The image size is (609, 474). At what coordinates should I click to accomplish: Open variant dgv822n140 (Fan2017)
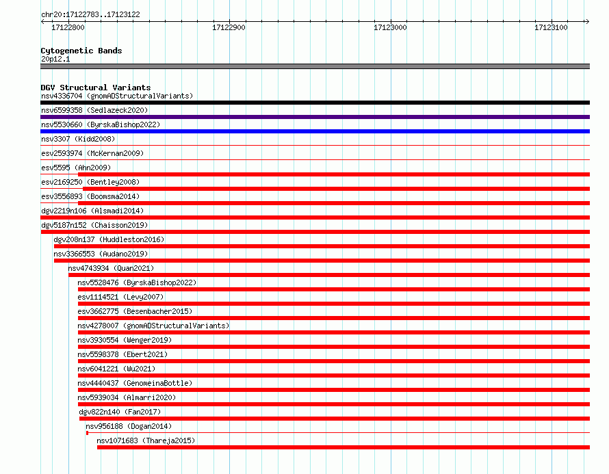click(x=120, y=412)
